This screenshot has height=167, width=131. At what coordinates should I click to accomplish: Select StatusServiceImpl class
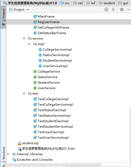[56, 55]
